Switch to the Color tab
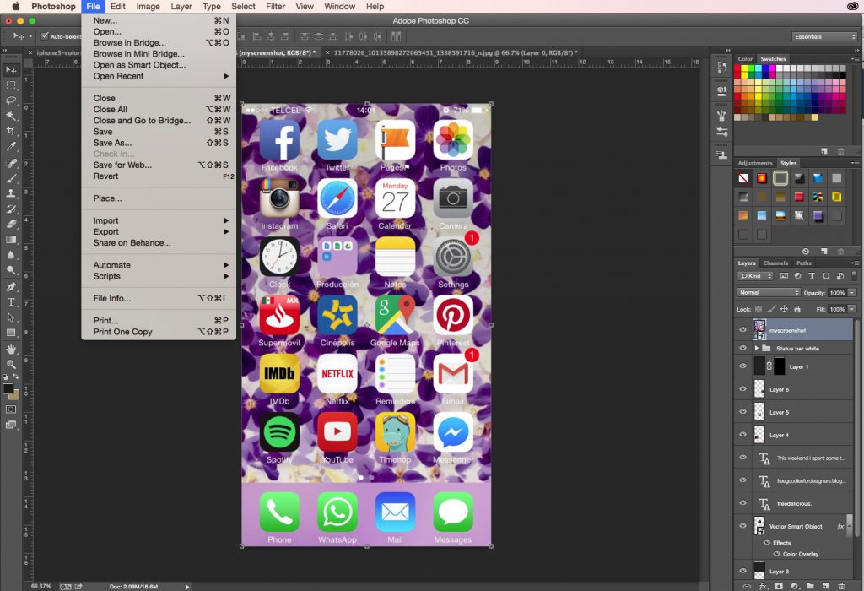Image resolution: width=864 pixels, height=591 pixels. 745,58
